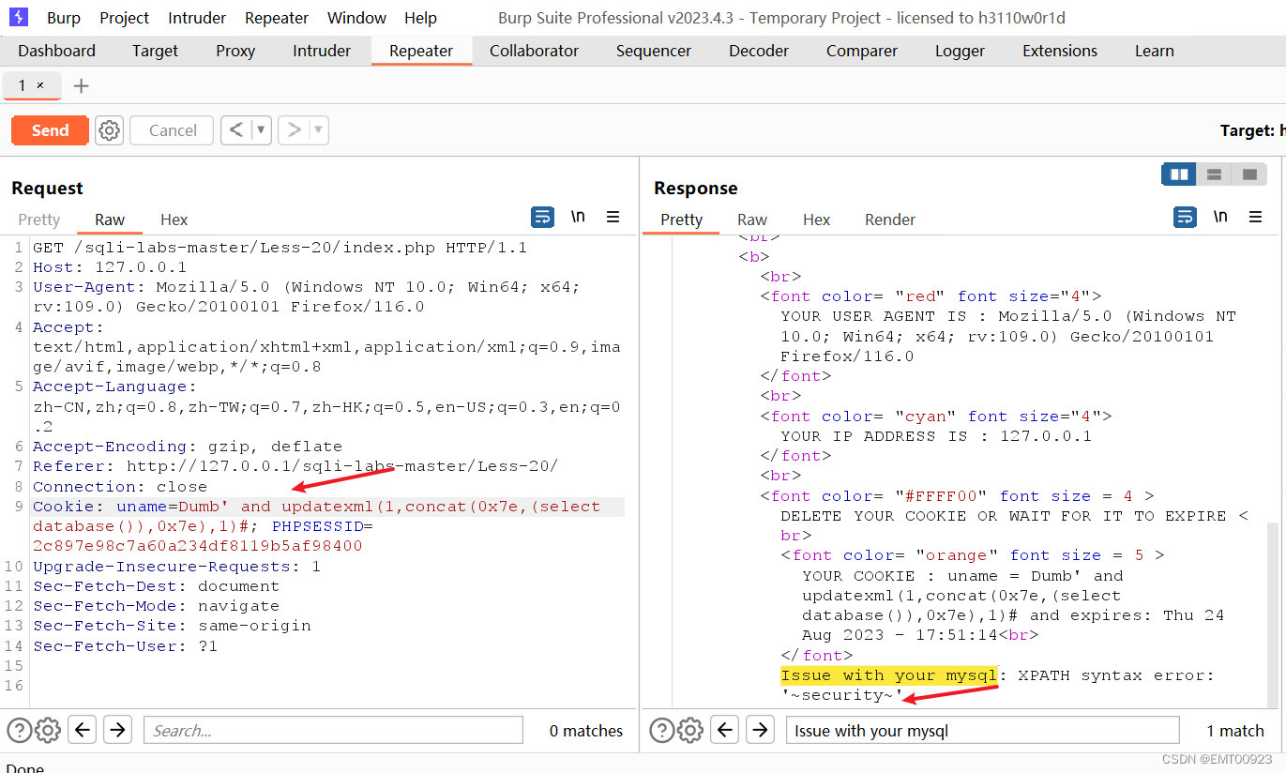Select Render view in Response panel
Image resolution: width=1286 pixels, height=773 pixels.
890,220
